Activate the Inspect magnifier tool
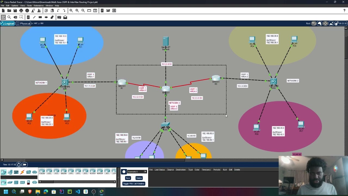This screenshot has width=348, height=196. (x=9, y=17)
